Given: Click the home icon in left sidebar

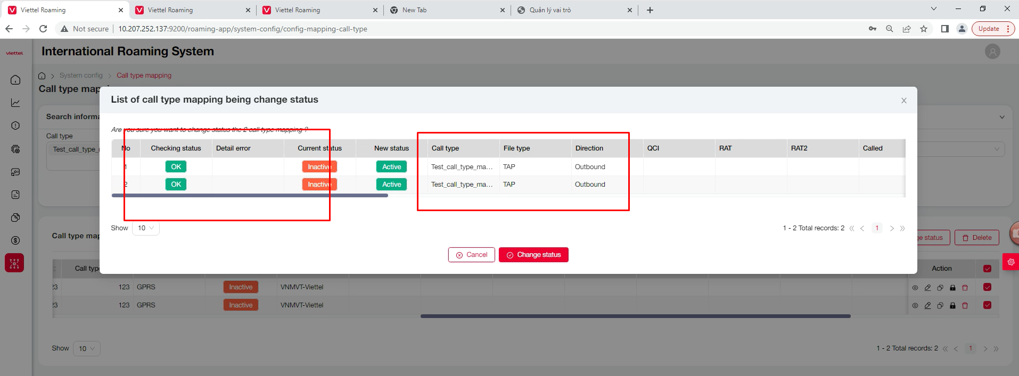Looking at the screenshot, I should 15,80.
